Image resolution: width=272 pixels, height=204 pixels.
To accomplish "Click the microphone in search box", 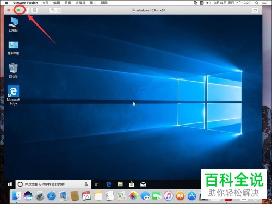I will 86,184.
